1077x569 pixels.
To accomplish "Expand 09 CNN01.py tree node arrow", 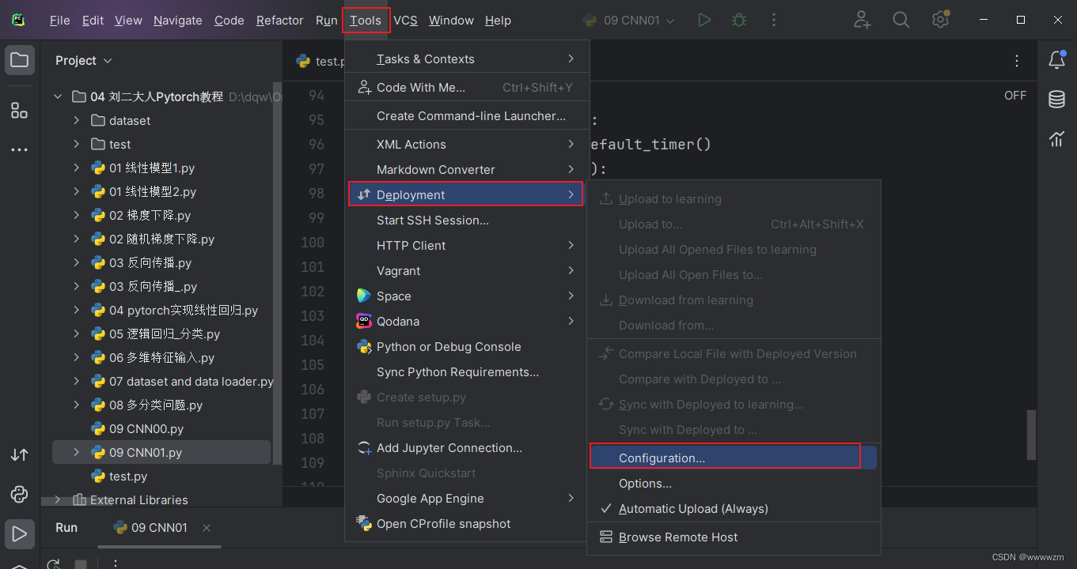I will (77, 453).
